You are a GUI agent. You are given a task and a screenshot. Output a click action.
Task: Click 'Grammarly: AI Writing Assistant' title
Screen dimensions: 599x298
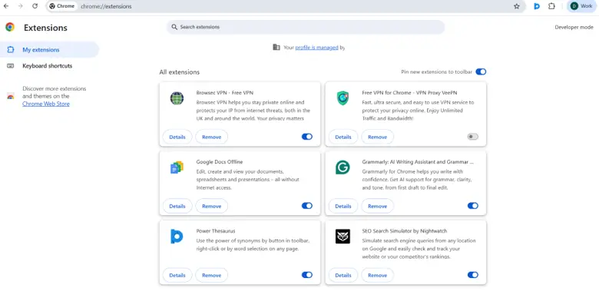[418, 161]
